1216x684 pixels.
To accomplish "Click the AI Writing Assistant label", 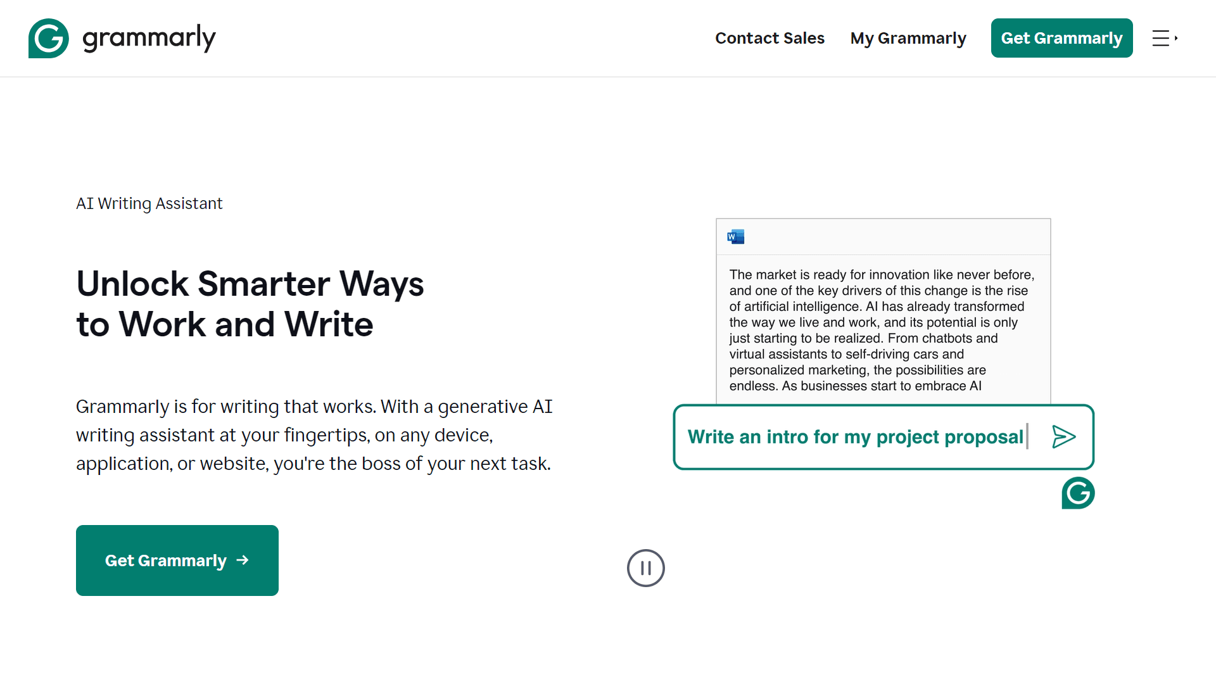I will point(149,203).
